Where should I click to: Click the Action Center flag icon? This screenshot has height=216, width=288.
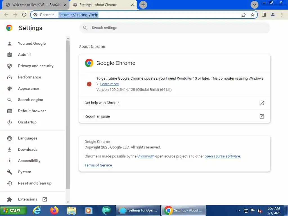[253, 210]
